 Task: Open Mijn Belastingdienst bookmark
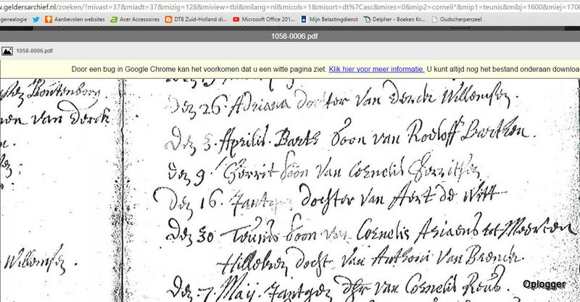click(x=333, y=20)
